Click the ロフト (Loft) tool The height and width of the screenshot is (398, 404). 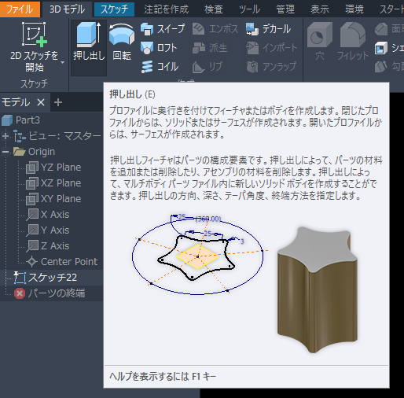click(x=159, y=48)
